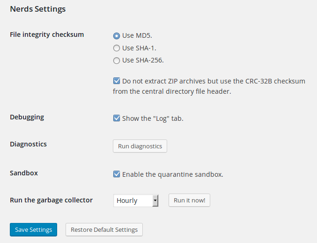The image size is (317, 243).
Task: Click the "Run it now!" button
Action: coord(189,200)
